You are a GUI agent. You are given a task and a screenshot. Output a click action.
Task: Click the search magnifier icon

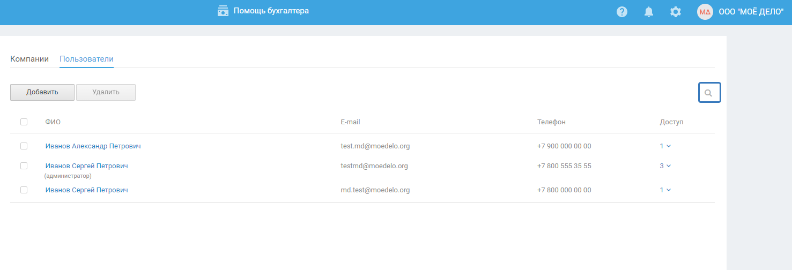pyautogui.click(x=709, y=93)
